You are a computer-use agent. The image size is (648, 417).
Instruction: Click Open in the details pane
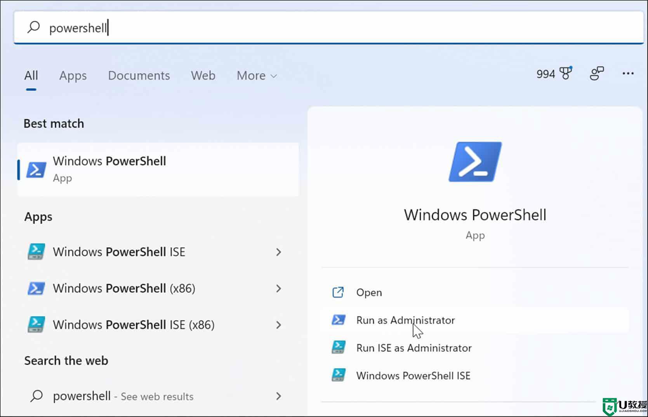475,292
